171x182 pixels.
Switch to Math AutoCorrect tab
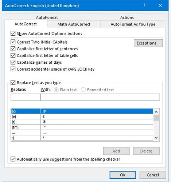coord(74,24)
